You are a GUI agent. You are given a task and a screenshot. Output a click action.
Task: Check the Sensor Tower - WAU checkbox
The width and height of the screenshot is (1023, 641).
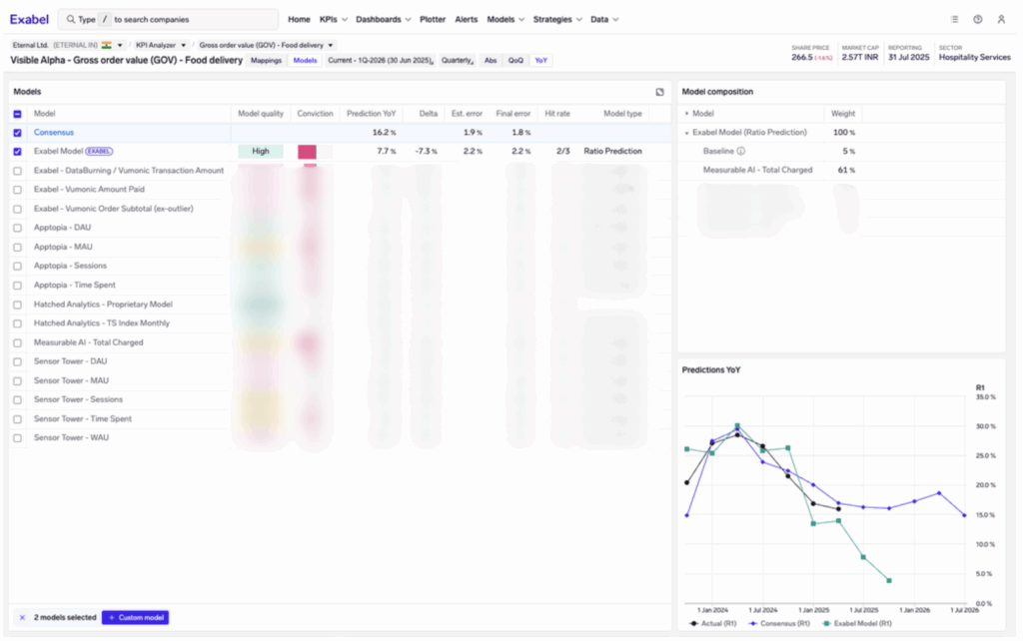point(18,438)
